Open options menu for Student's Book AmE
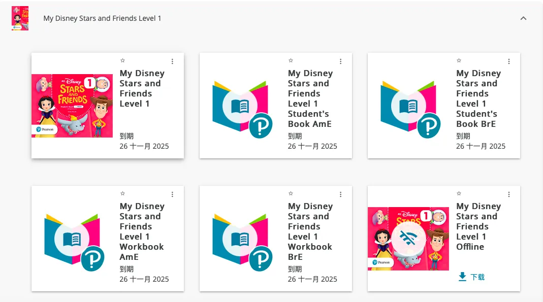 [x=340, y=61]
